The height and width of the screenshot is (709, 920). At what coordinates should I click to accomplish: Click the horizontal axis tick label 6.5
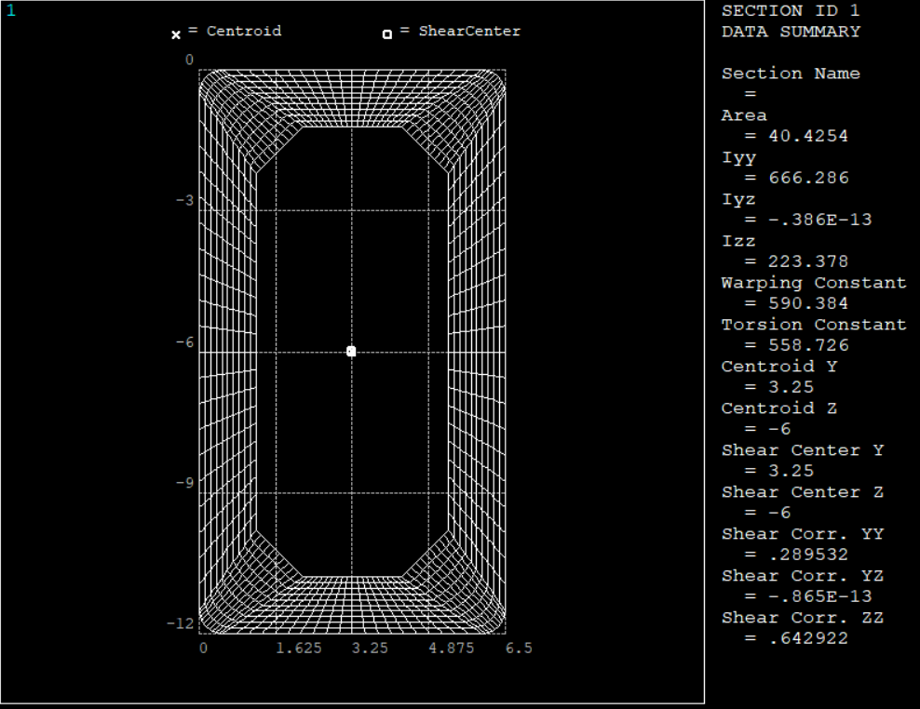[520, 648]
